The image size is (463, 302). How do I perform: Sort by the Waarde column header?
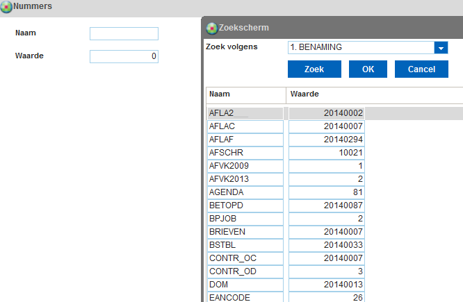375,94
